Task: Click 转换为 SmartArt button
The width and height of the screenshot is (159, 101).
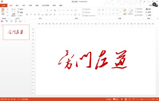Action: point(89,16)
